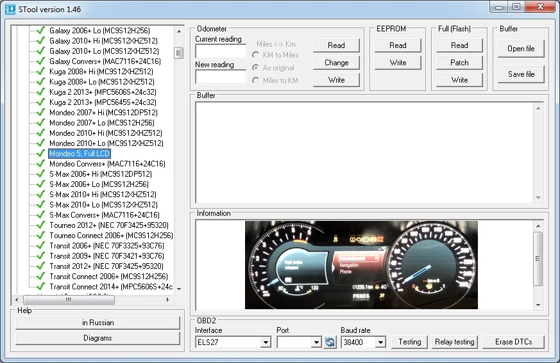
Task: Click Open file buffer button
Action: (x=521, y=49)
